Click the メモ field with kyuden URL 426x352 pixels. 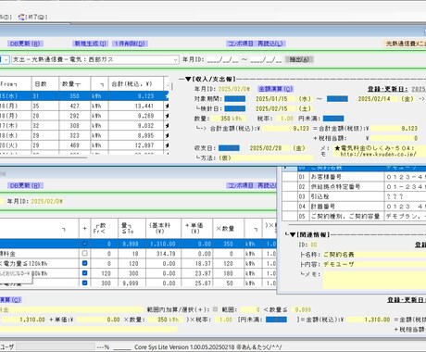pyautogui.click(x=380, y=151)
